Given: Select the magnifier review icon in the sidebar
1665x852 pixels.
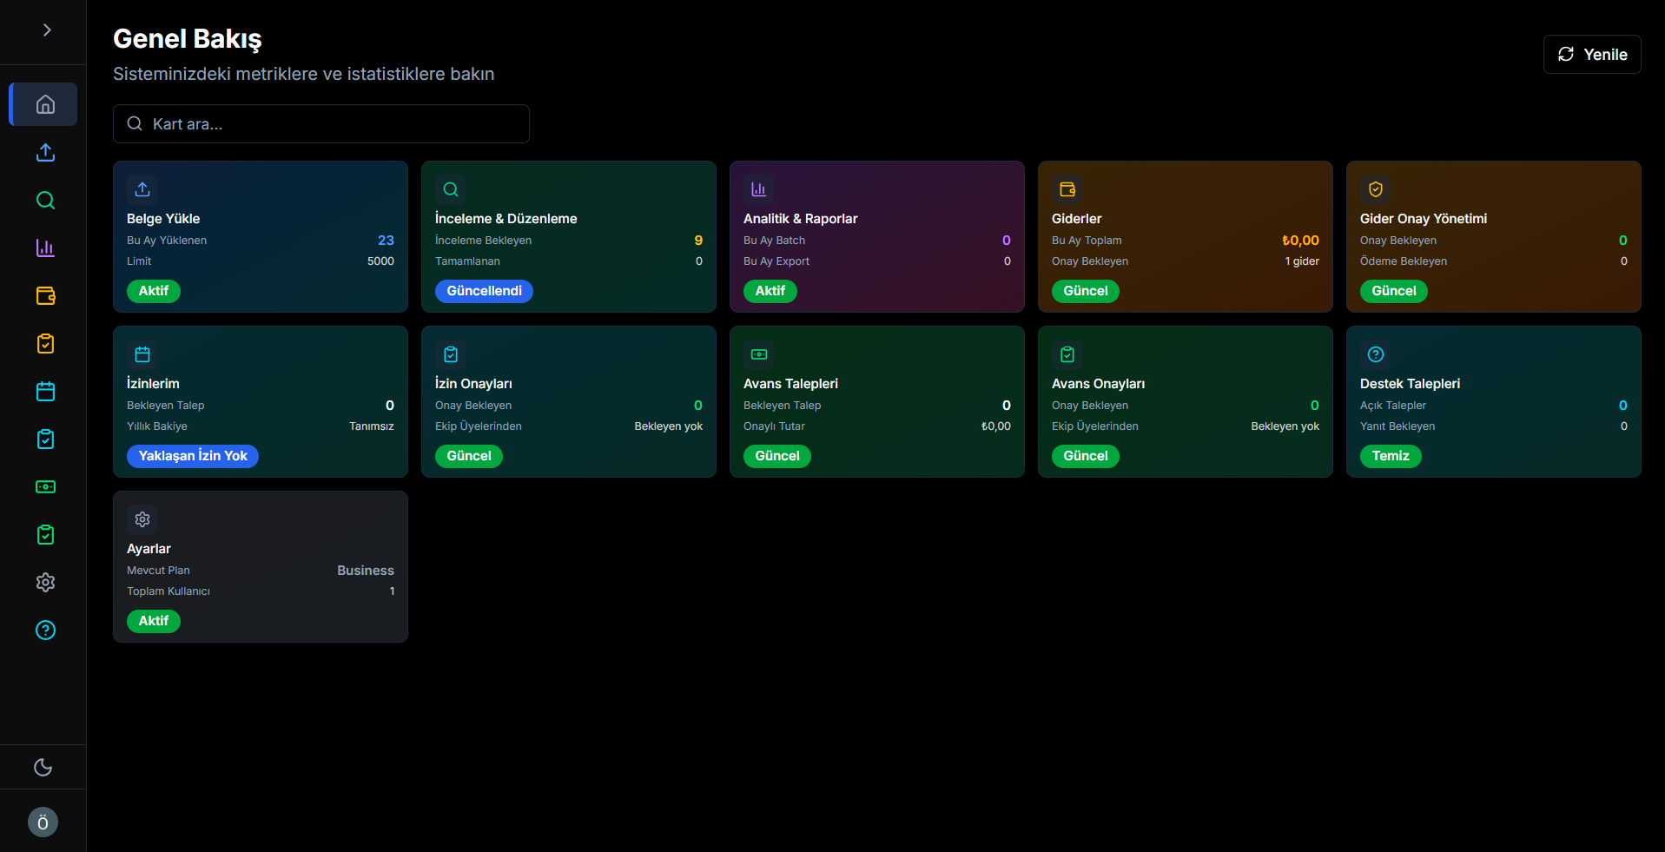Looking at the screenshot, I should click(x=45, y=201).
